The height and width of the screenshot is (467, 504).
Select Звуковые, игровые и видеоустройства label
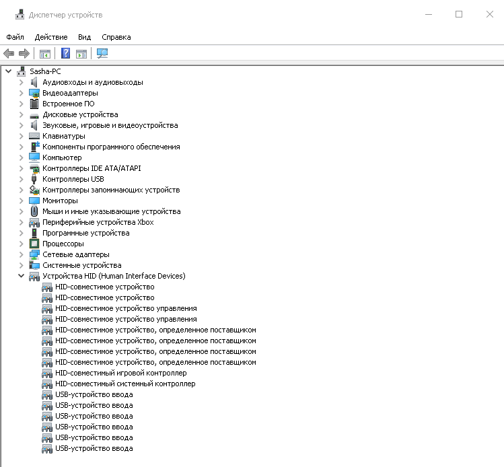[x=110, y=125]
